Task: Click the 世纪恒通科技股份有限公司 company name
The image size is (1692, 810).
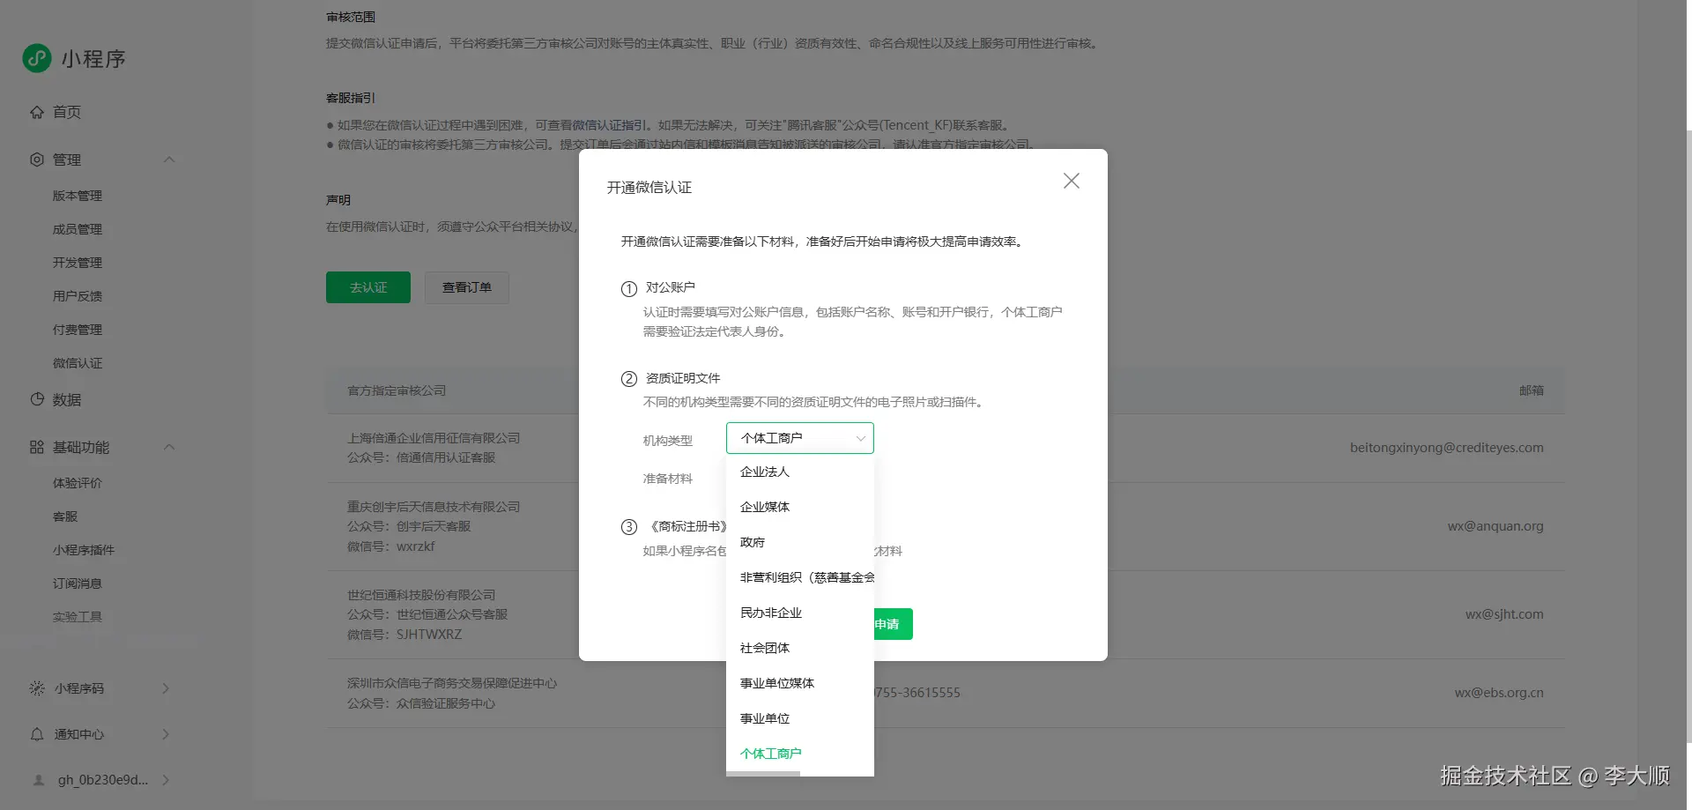Action: (421, 595)
